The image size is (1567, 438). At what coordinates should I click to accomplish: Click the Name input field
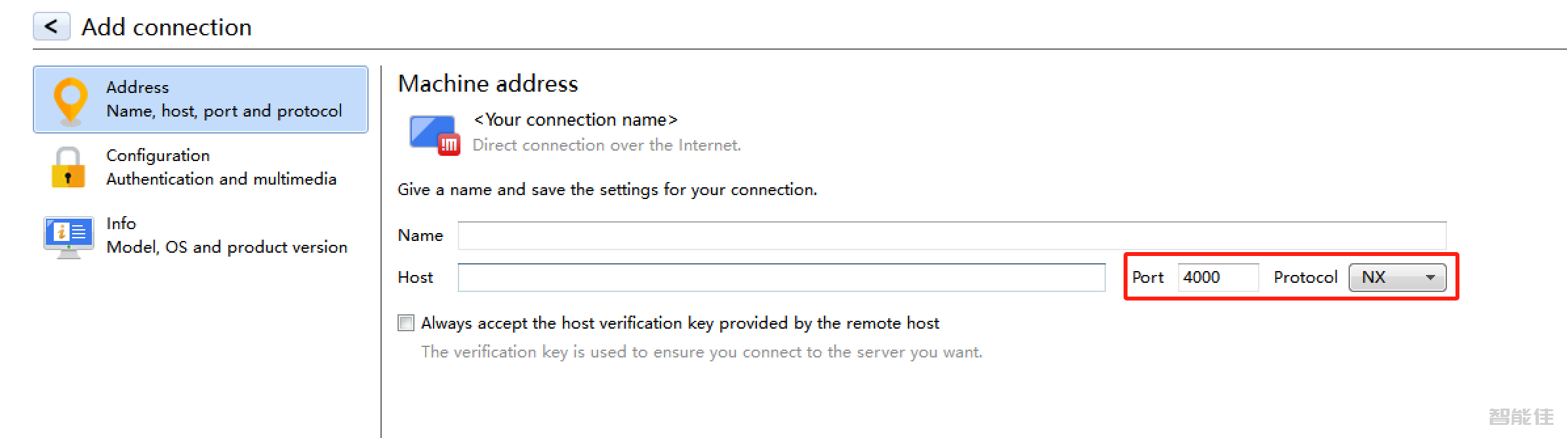click(951, 236)
